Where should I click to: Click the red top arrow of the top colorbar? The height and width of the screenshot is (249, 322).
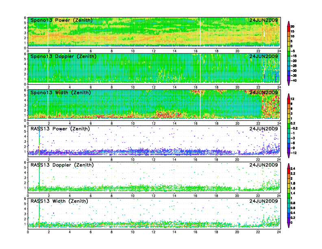(289, 22)
